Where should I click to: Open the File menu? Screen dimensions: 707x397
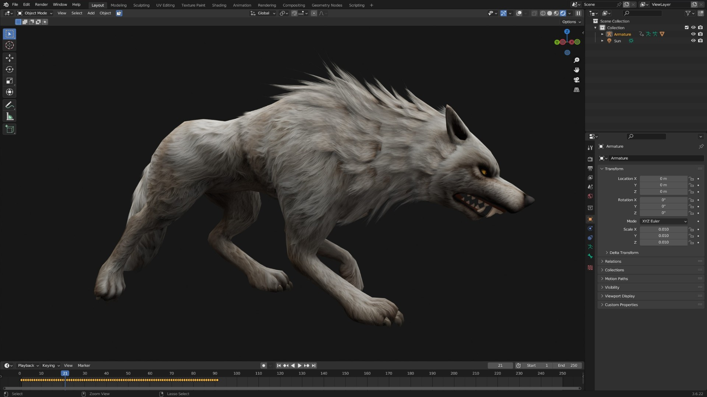coord(15,4)
